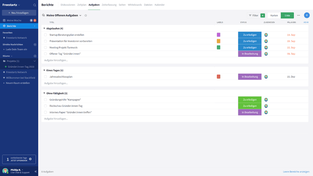Collapse the sidebar with the double-chevron icon
The width and height of the screenshot is (313, 176).
tap(36, 171)
